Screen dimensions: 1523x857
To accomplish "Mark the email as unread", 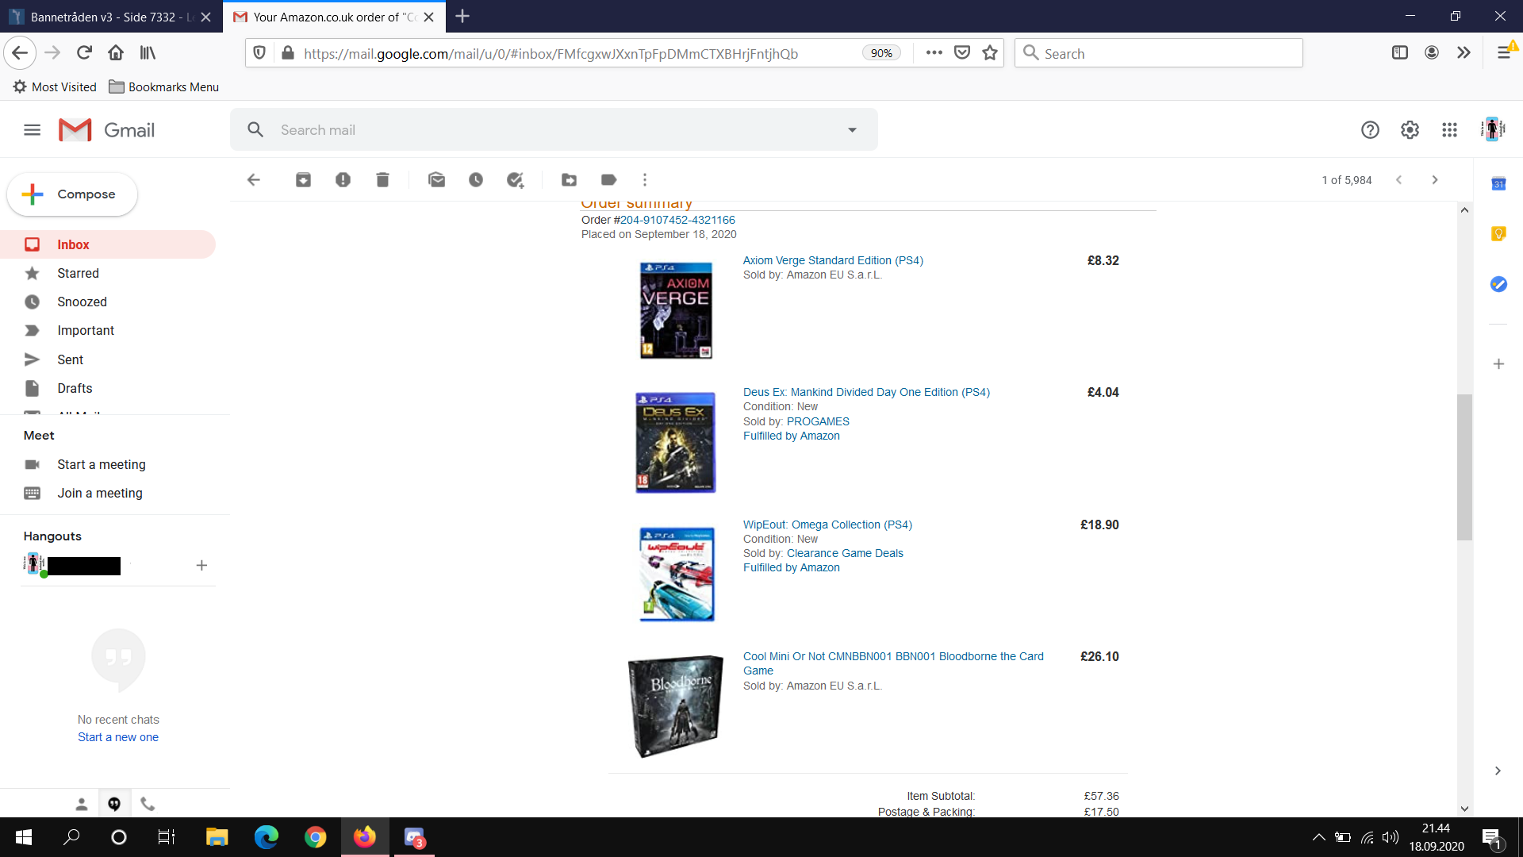I will click(x=436, y=180).
